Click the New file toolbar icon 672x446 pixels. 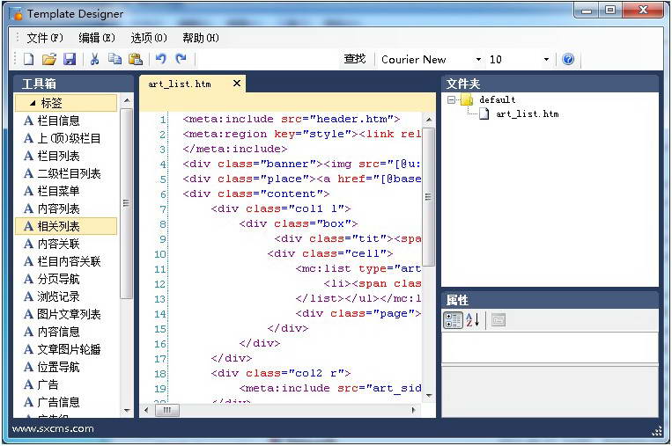click(x=29, y=59)
